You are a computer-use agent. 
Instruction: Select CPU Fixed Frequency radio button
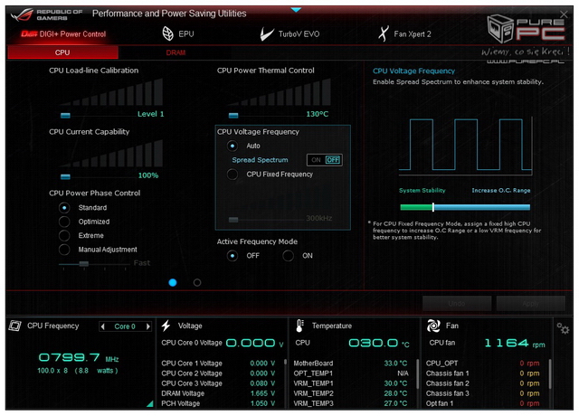233,174
